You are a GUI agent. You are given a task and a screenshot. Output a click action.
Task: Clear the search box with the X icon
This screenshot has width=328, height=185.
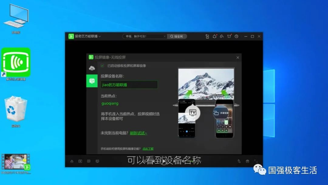point(165,37)
